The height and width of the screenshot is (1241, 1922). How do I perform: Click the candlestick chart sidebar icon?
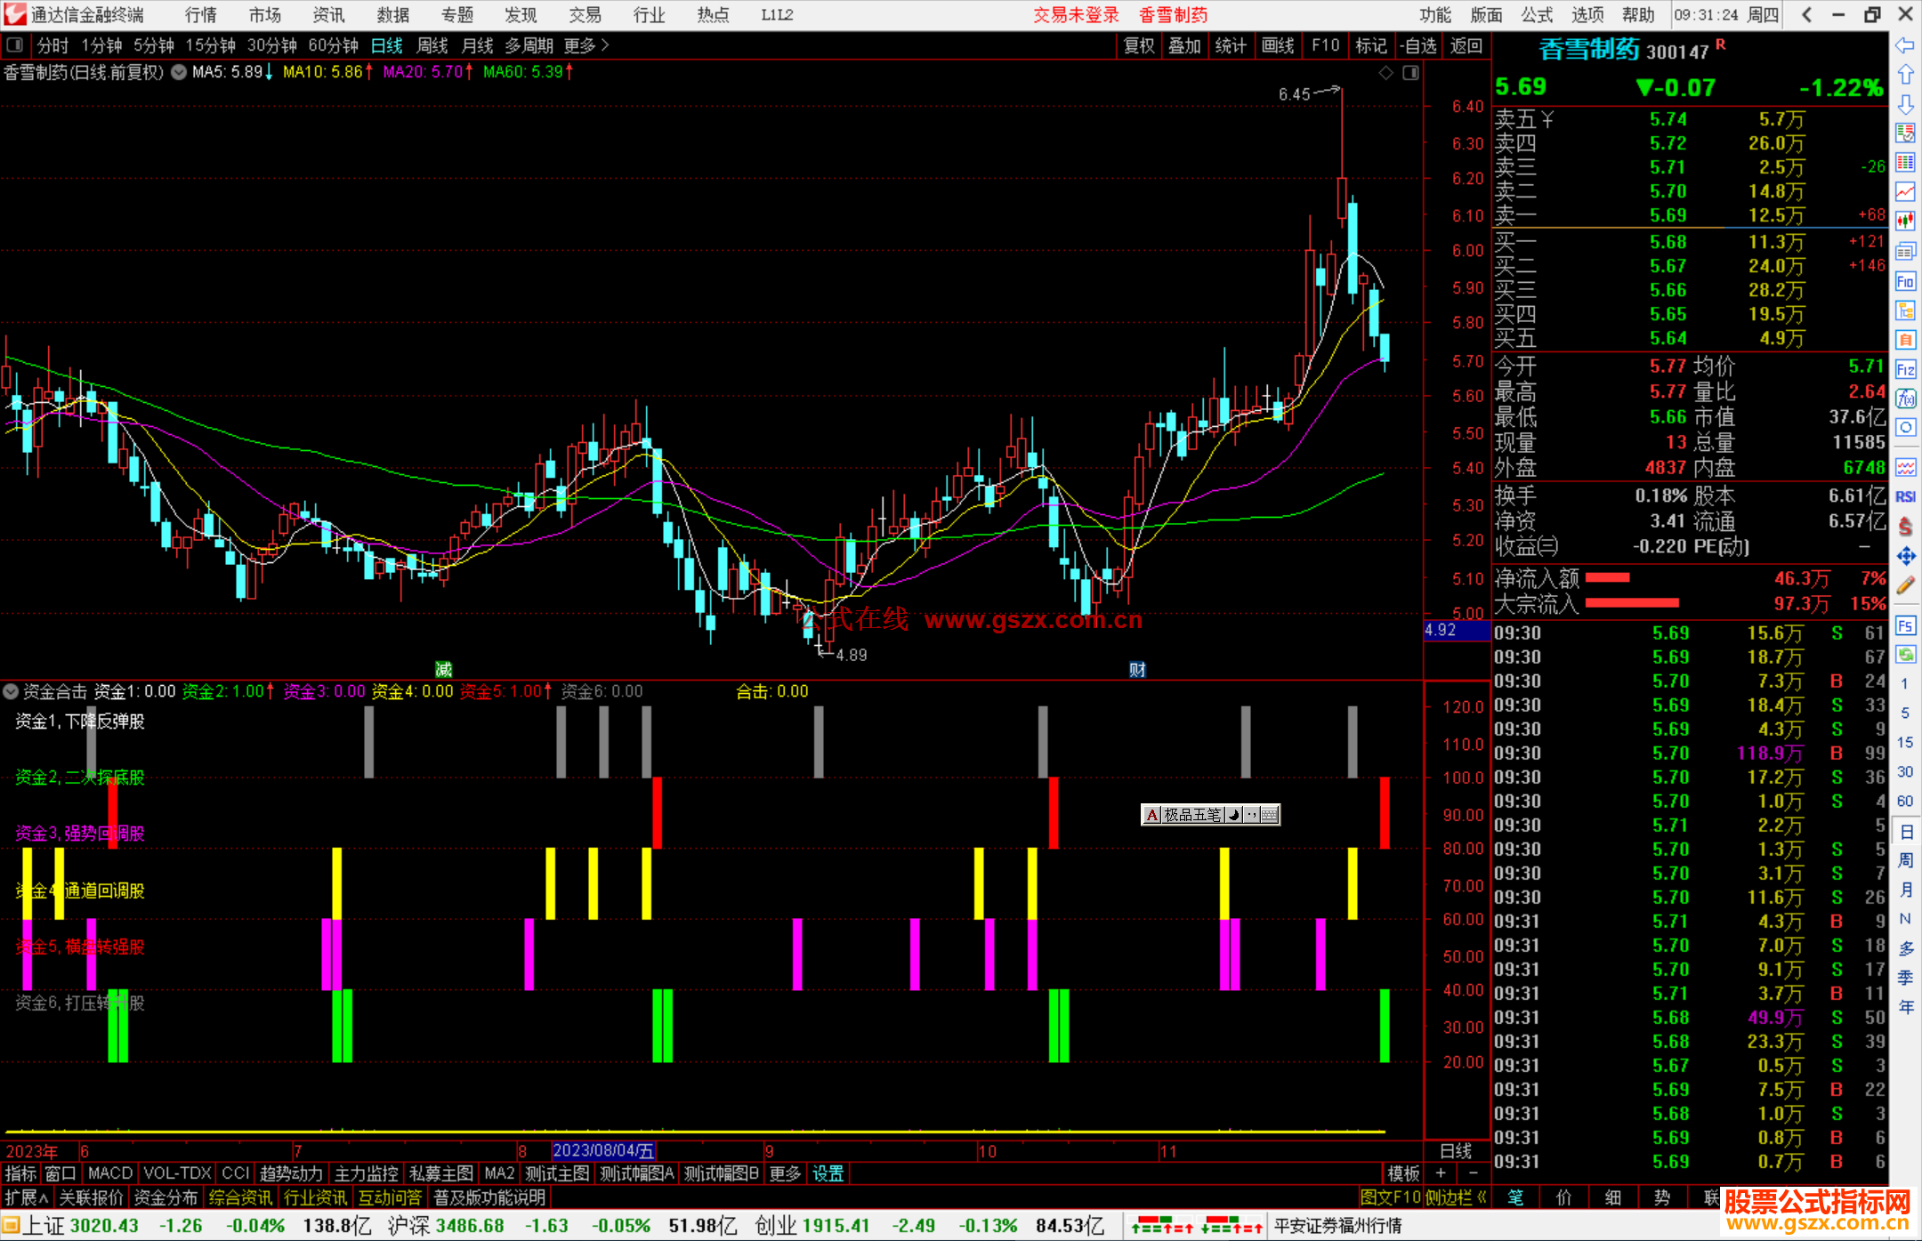(1905, 221)
